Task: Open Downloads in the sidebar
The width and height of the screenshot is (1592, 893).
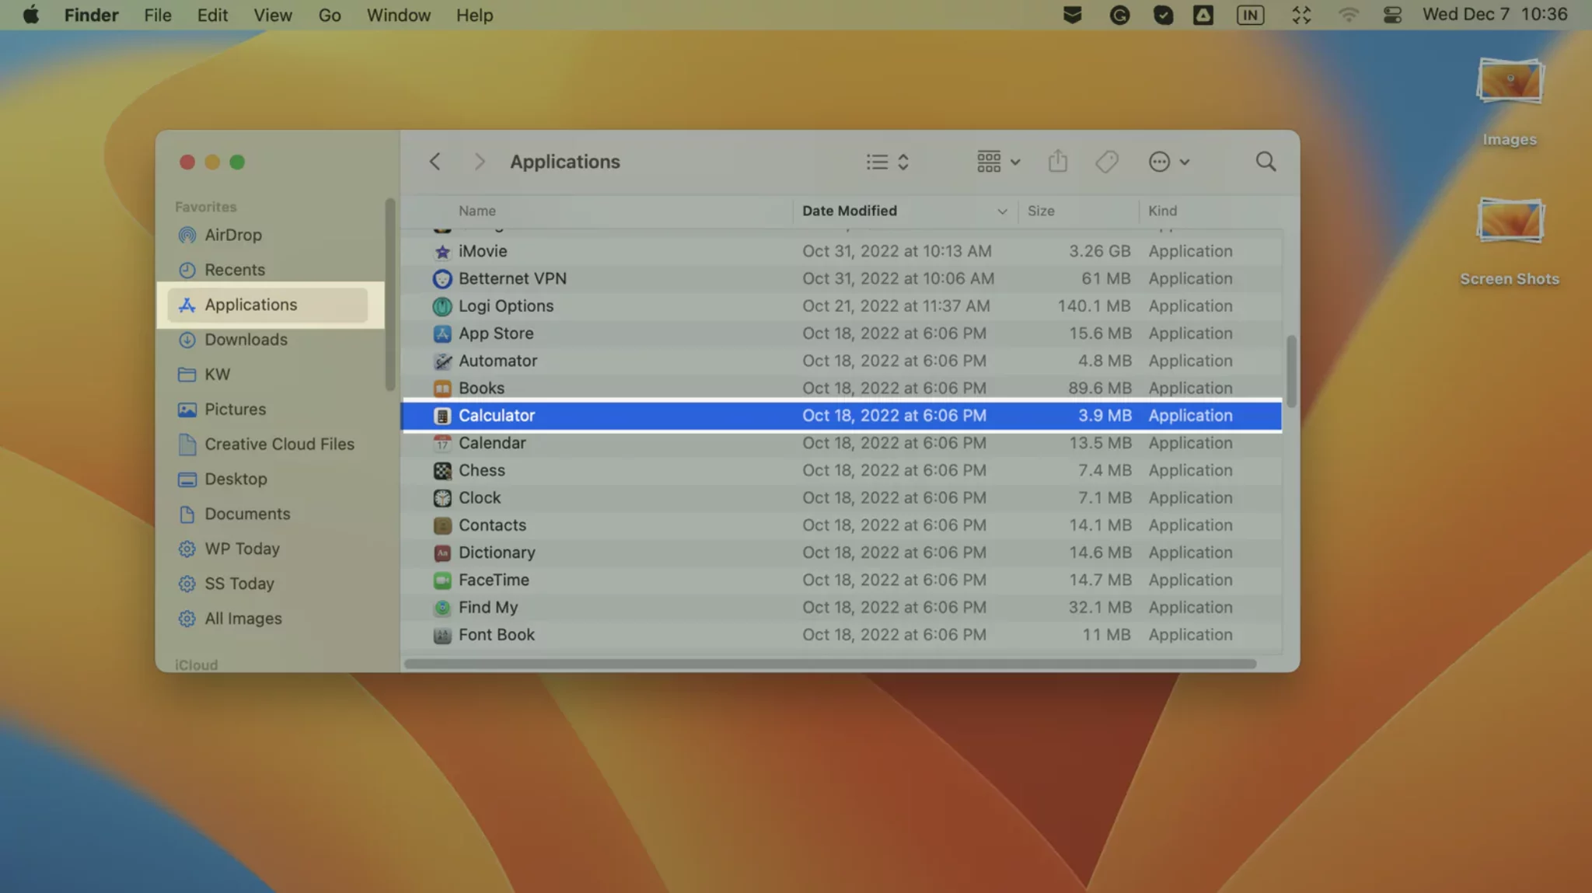Action: (267, 340)
